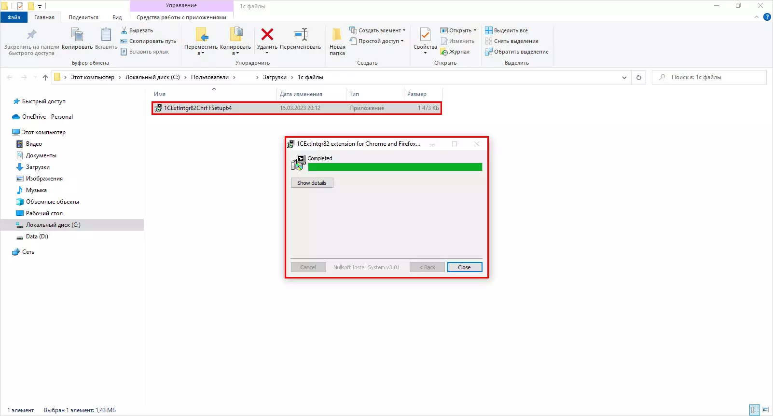Viewport: 773px width, 416px height.
Task: Expand Простой доступ dropdown
Action: pyautogui.click(x=376, y=41)
